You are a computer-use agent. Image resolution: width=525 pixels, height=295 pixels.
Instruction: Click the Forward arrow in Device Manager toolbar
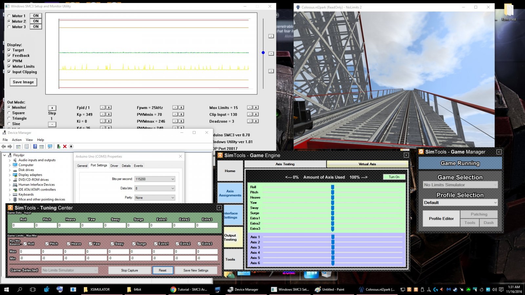coord(10,147)
